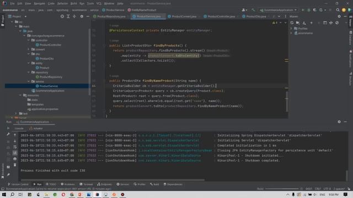This screenshot has height=198, width=353.
Task: Open Endpoints tool window
Action: [x=105, y=184]
